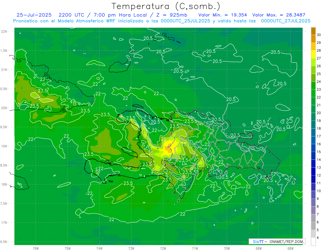Click the 76W longitude axis label

pyautogui.click(x=36, y=248)
